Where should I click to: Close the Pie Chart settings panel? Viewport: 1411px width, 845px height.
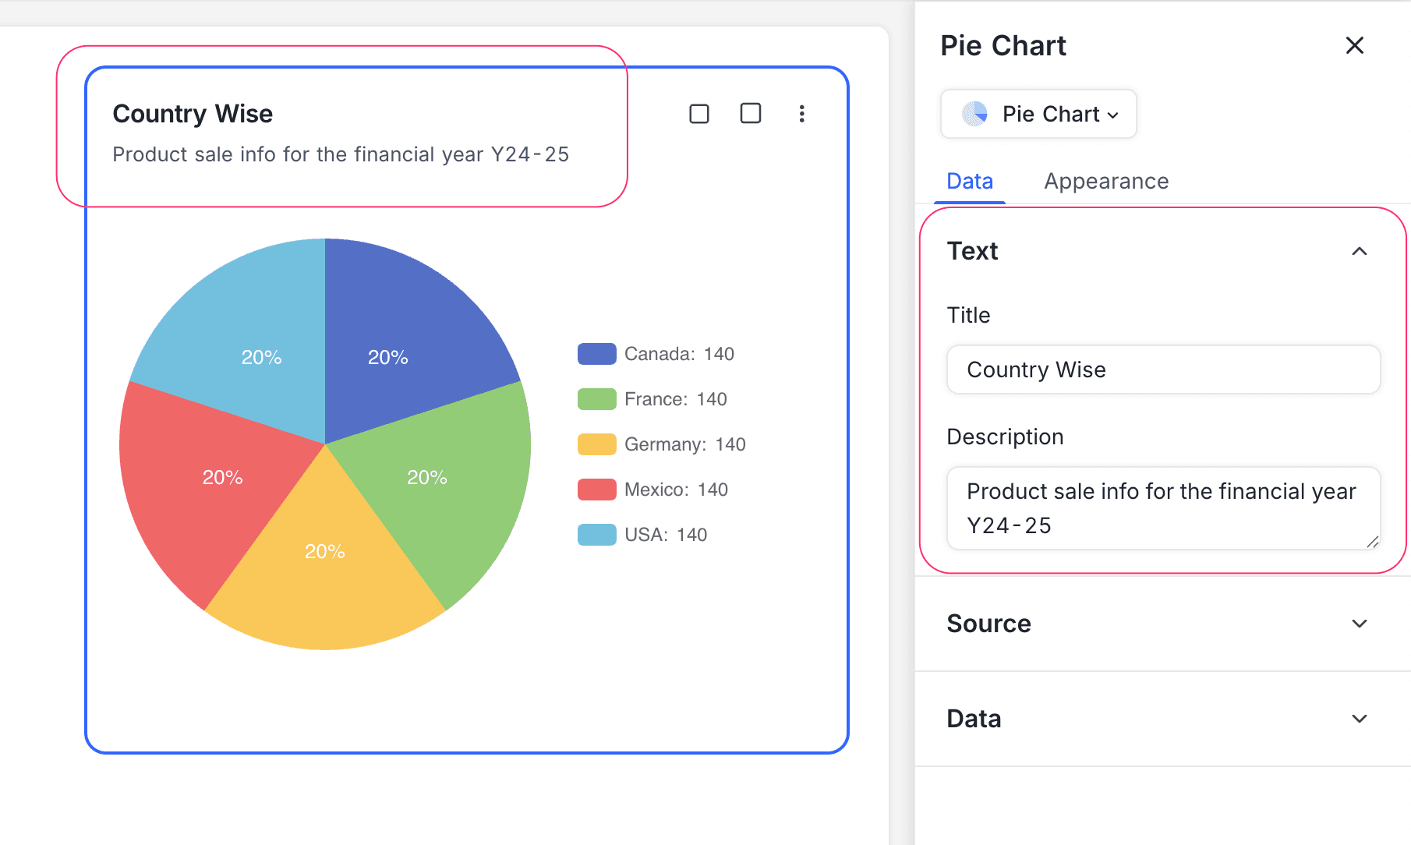(x=1354, y=46)
